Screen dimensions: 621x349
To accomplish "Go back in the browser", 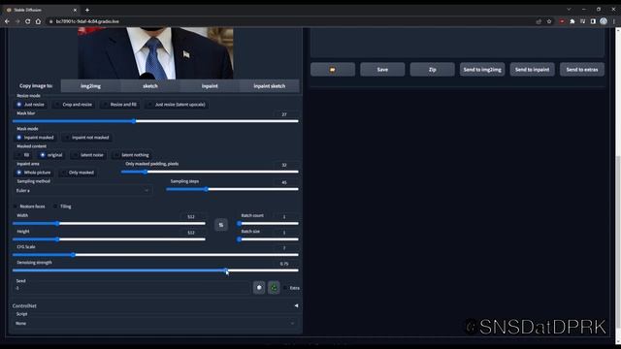I will (7, 21).
